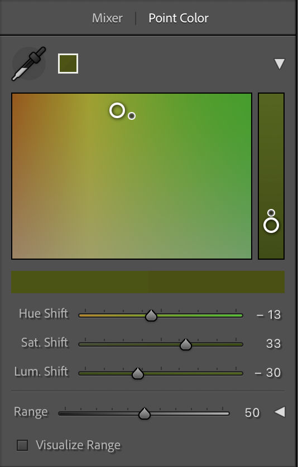
Task: Enable the Visualize Range checkbox
Action: point(22,445)
